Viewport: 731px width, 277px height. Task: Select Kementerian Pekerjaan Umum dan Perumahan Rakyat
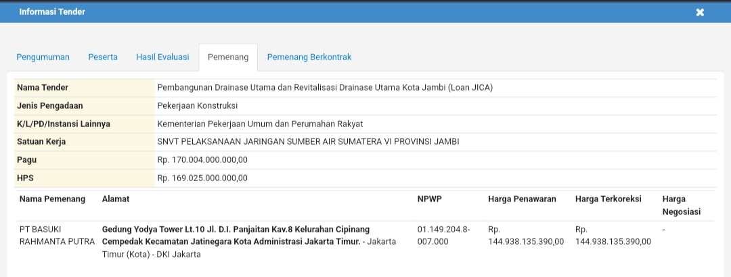[260, 124]
